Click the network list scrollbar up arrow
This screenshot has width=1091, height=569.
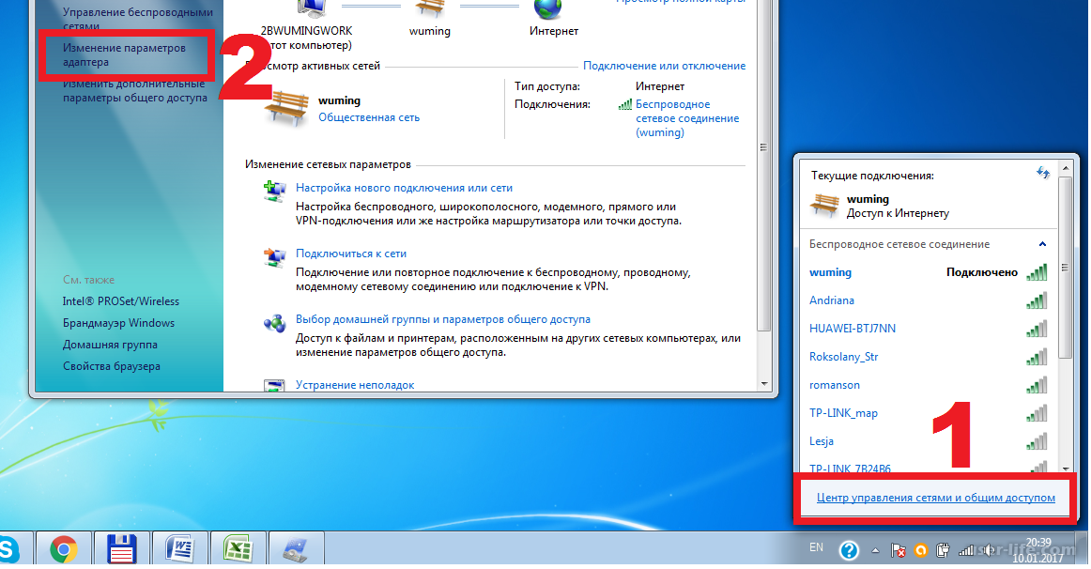pyautogui.click(x=1066, y=168)
